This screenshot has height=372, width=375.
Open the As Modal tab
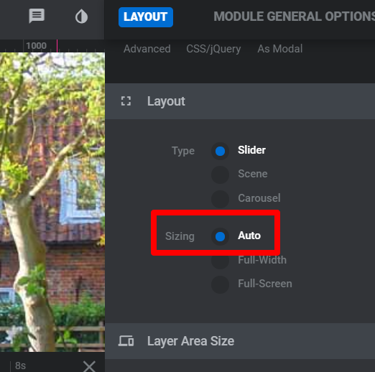click(x=280, y=49)
